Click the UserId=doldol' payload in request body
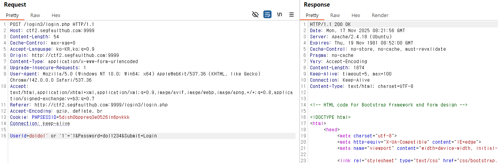The height and width of the screenshot is (163, 498). (x=29, y=136)
